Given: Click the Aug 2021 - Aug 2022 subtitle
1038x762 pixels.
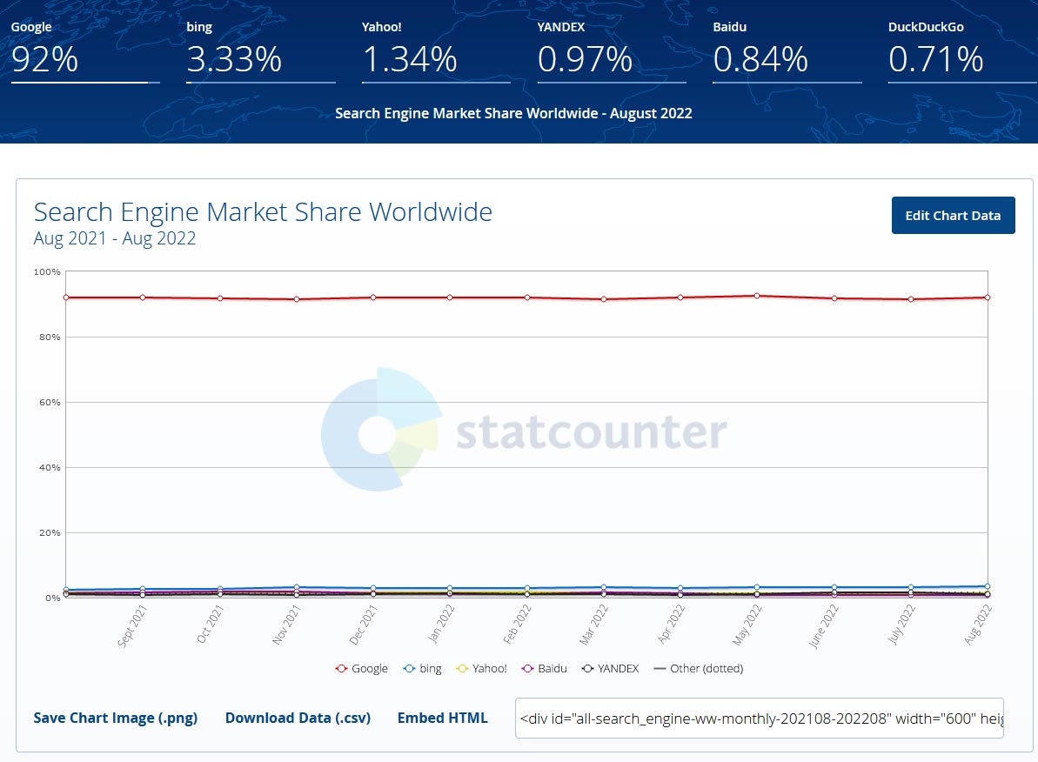Looking at the screenshot, I should pyautogui.click(x=115, y=238).
